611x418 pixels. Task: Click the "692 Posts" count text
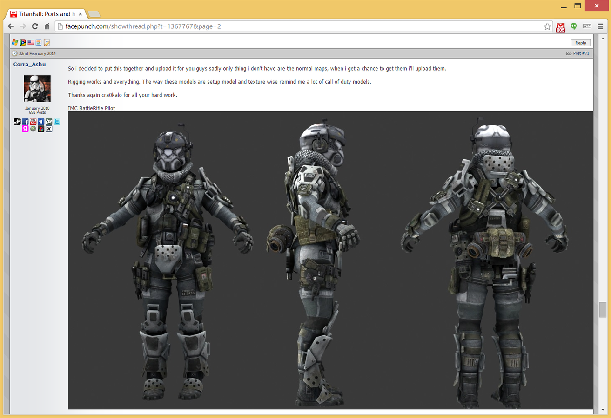point(37,112)
